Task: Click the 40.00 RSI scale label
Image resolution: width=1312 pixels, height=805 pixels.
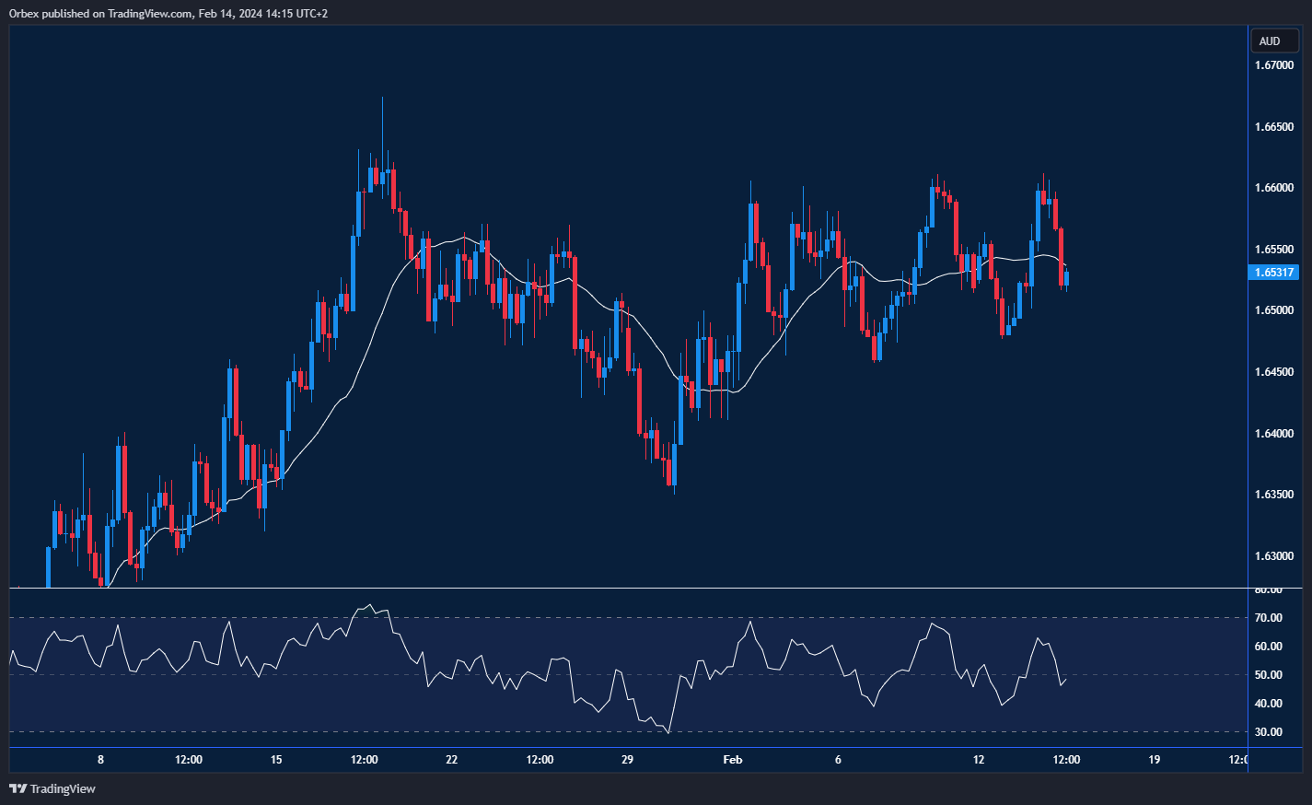Action: [1269, 704]
